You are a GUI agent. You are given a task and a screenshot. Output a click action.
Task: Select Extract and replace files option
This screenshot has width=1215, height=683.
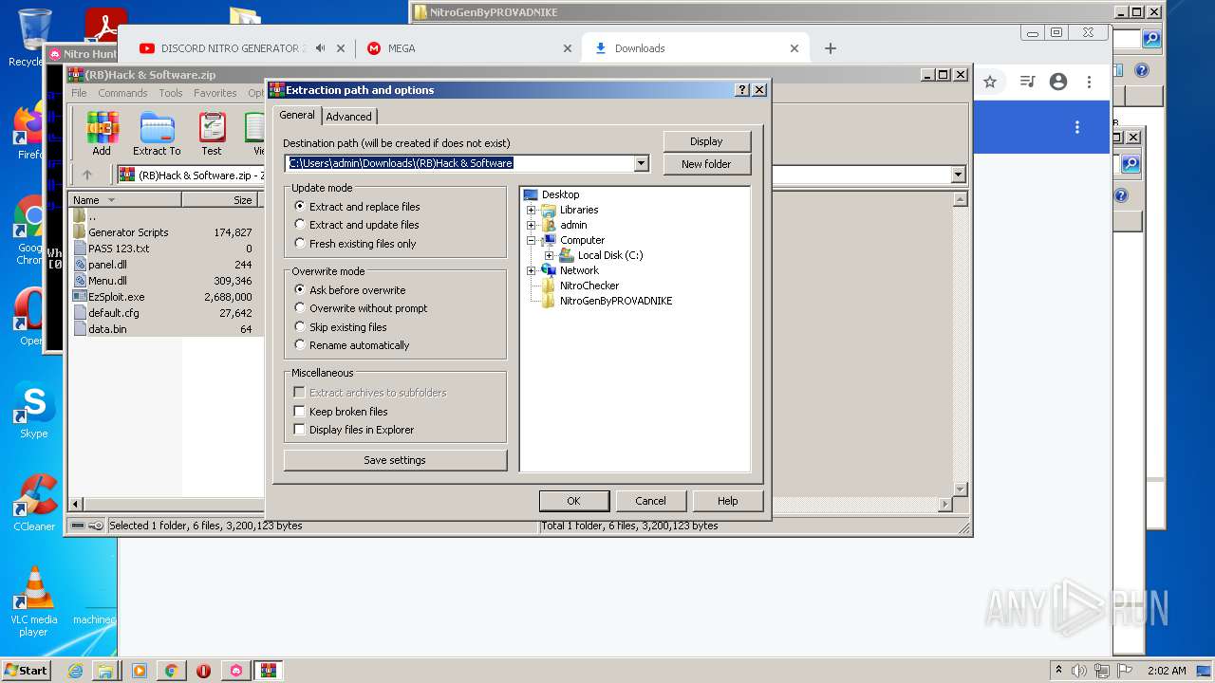coord(300,206)
